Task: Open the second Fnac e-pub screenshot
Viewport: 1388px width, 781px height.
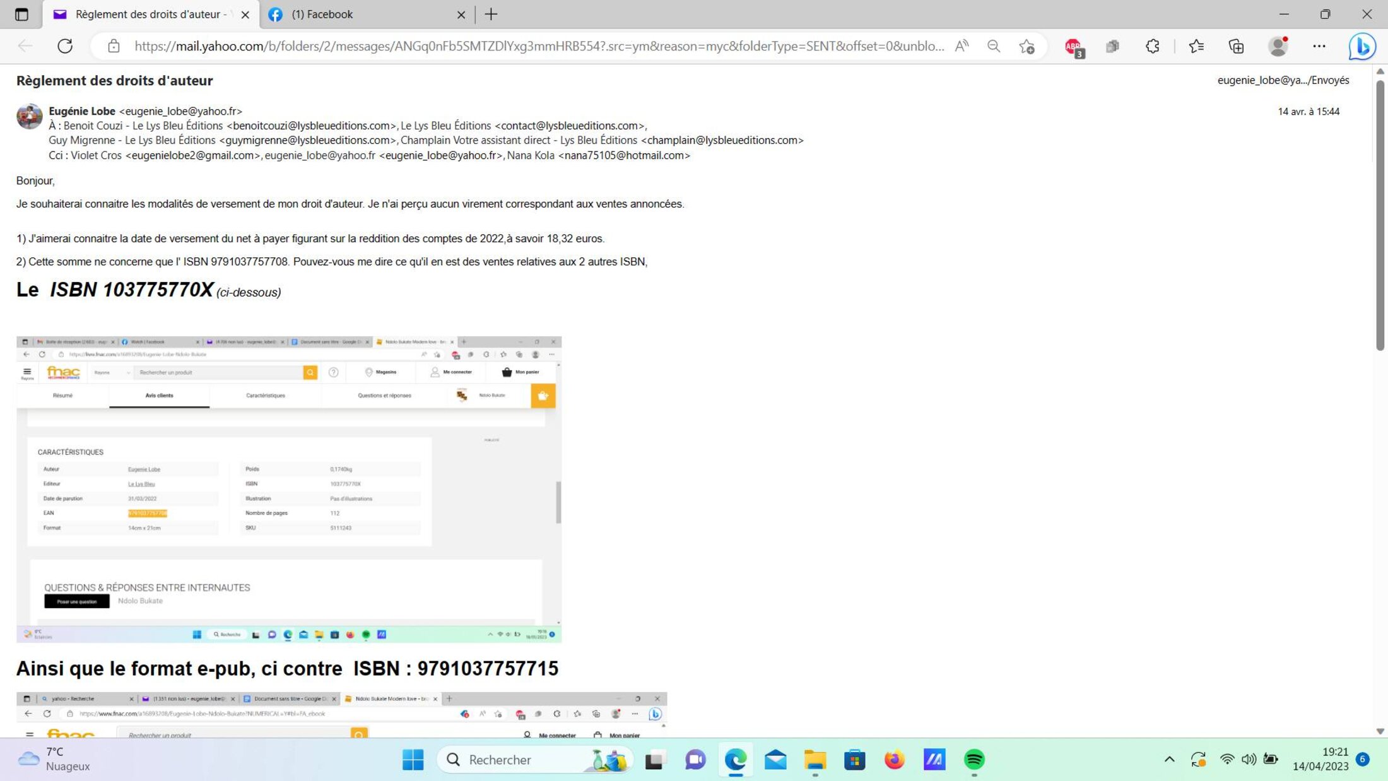Action: click(x=341, y=715)
